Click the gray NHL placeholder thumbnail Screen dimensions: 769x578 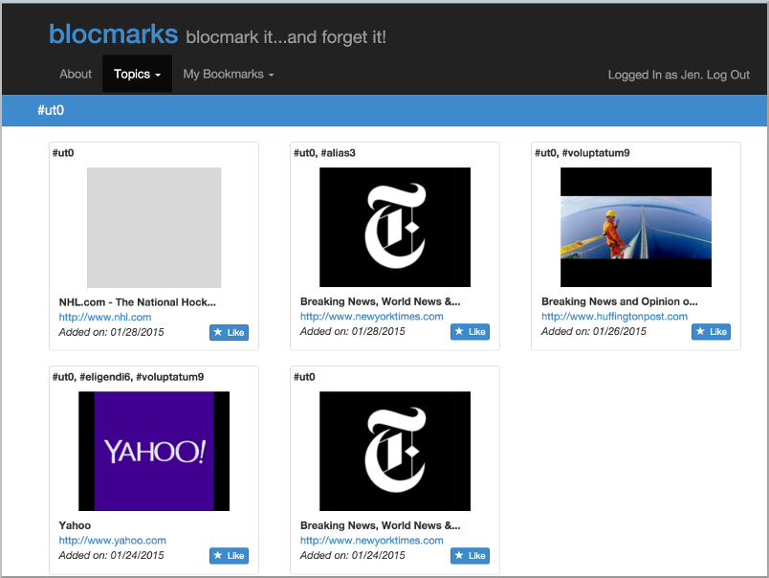154,228
